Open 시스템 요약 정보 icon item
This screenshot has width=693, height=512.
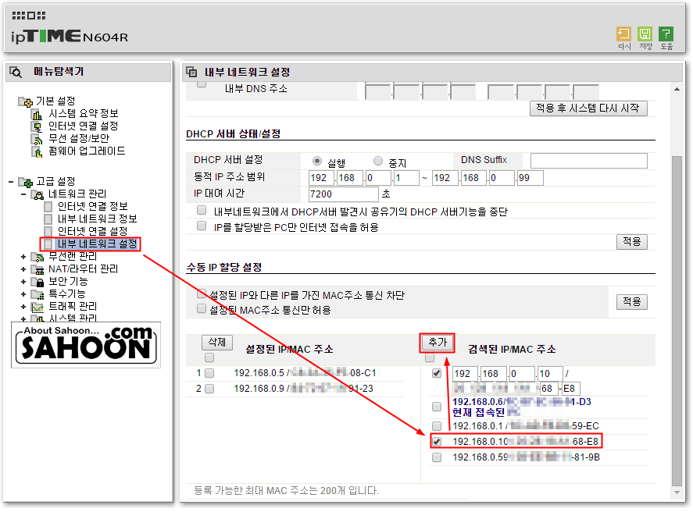[38, 114]
